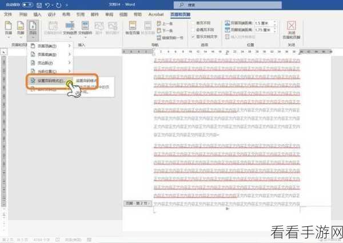Open the Undo history dropdown arrow

pyautogui.click(x=53, y=5)
